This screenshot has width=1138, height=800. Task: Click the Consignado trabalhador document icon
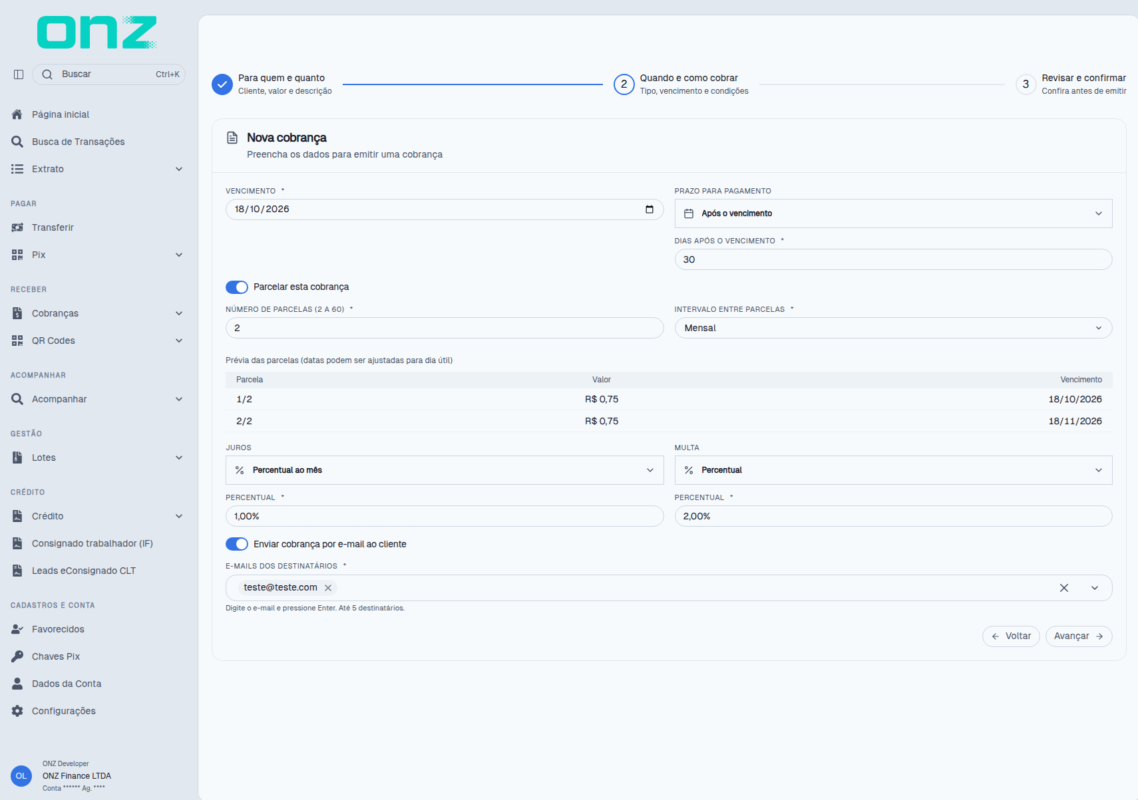(x=17, y=543)
